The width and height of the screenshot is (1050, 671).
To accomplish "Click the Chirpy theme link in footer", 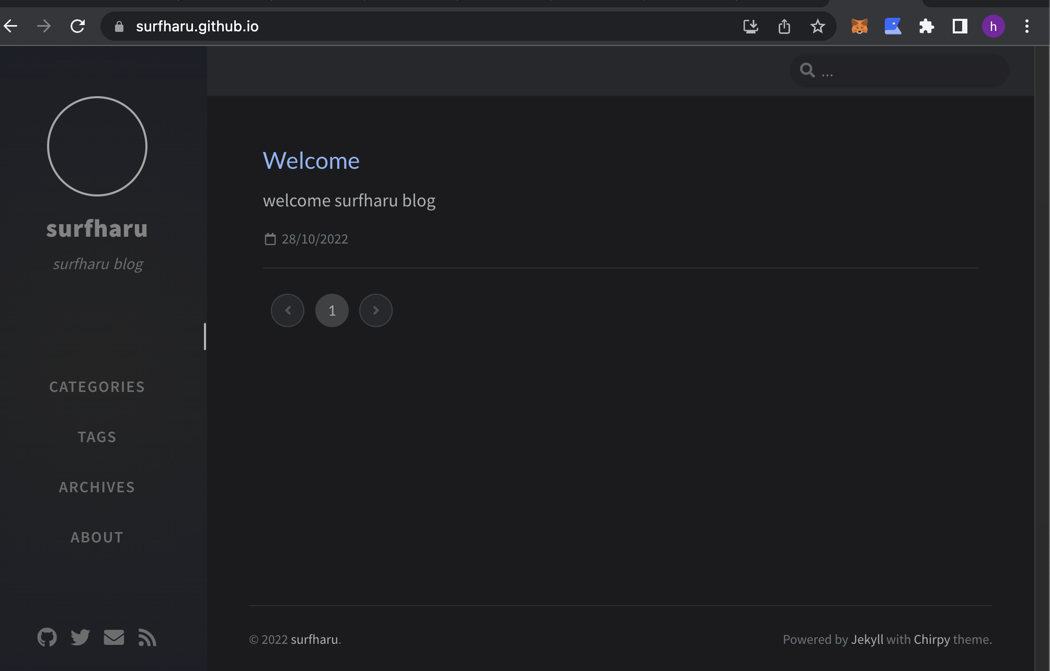I will click(x=931, y=639).
